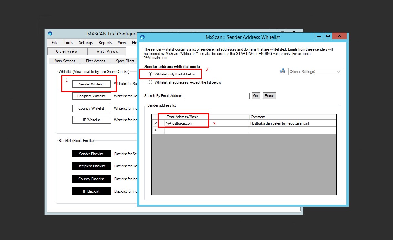Click the Reset button
This screenshot has height=240, width=393.
(269, 95)
